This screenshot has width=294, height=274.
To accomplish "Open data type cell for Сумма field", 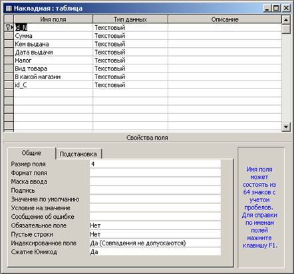I will [x=130, y=36].
